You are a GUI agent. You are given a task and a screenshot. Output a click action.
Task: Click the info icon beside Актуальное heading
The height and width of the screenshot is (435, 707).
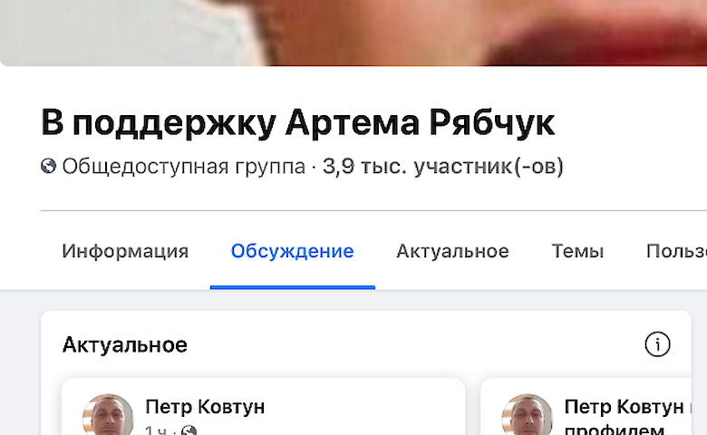(657, 345)
